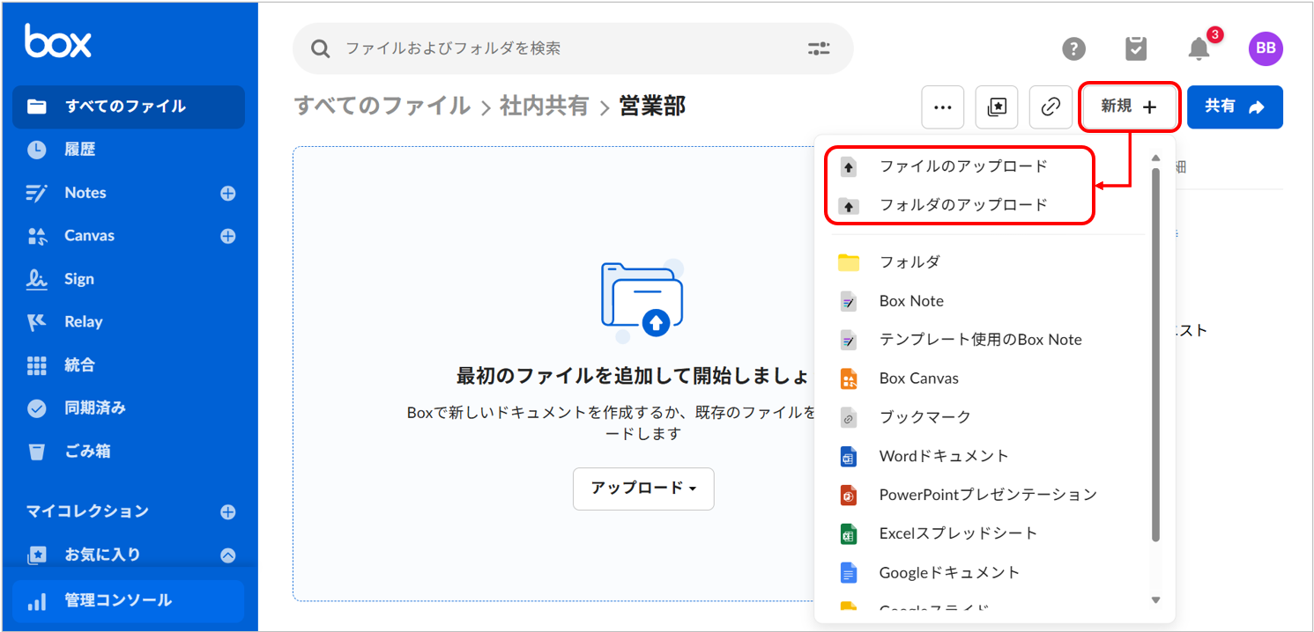Open the tasks clipboard icon
The height and width of the screenshot is (632, 1314).
[x=1136, y=49]
